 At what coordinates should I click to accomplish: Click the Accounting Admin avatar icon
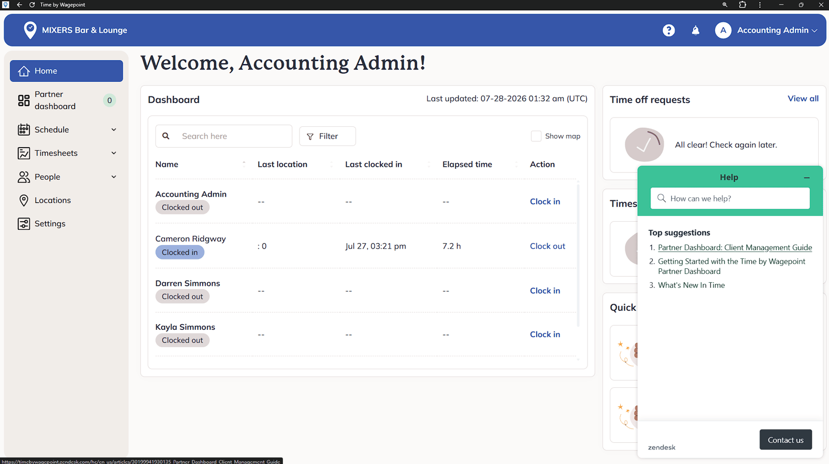[723, 31]
